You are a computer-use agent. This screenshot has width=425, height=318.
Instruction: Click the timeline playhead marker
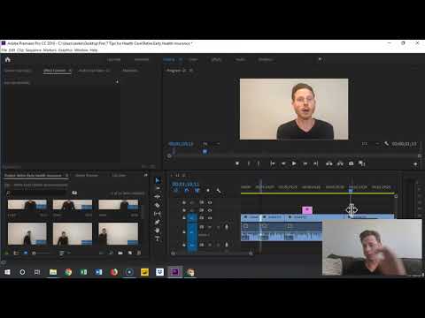click(x=351, y=190)
